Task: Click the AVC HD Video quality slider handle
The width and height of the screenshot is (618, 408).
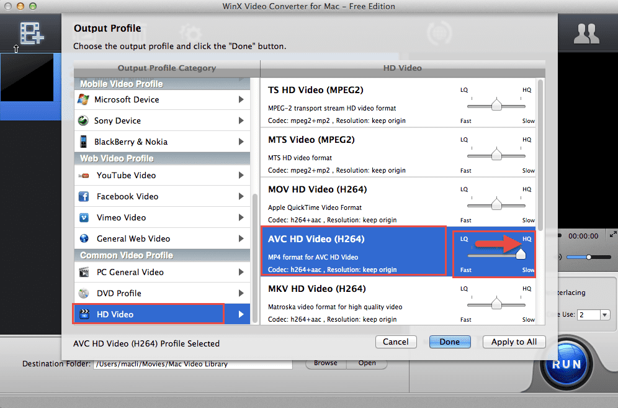Action: pos(521,254)
